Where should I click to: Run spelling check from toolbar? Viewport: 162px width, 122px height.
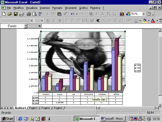coord(40,14)
